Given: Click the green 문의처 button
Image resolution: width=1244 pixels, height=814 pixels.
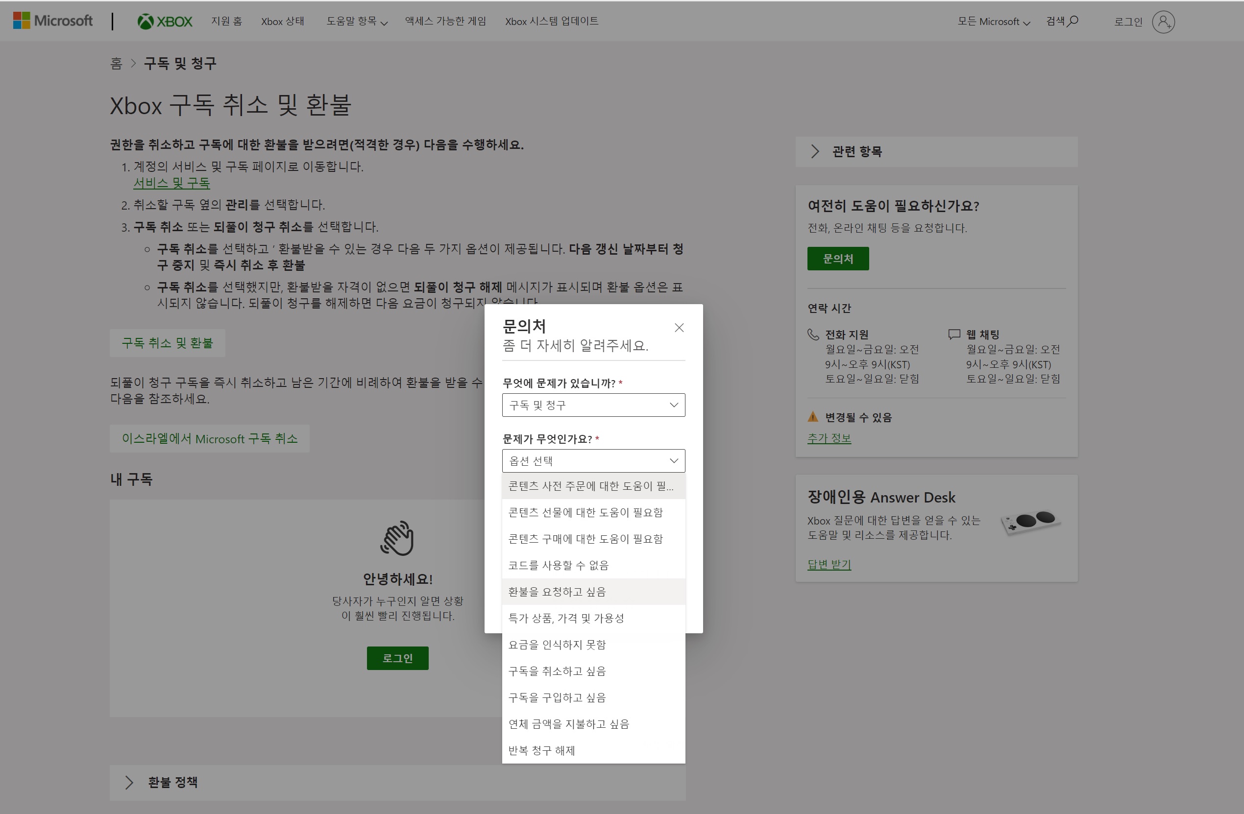Looking at the screenshot, I should (x=838, y=259).
